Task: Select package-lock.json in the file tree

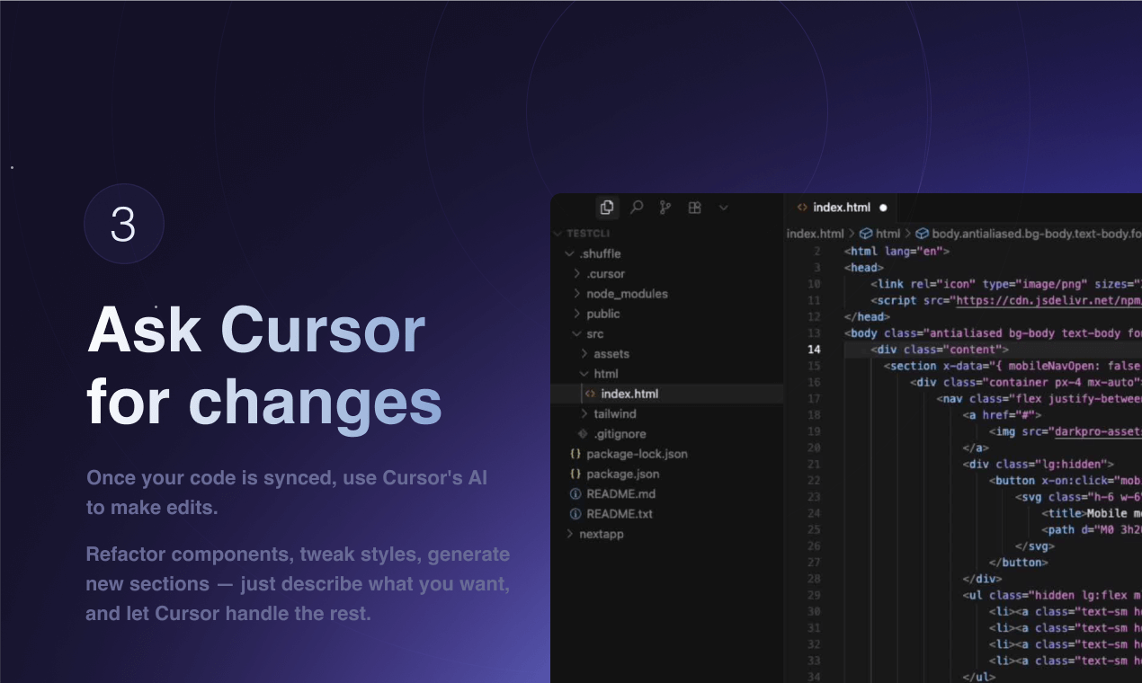Action: [637, 454]
